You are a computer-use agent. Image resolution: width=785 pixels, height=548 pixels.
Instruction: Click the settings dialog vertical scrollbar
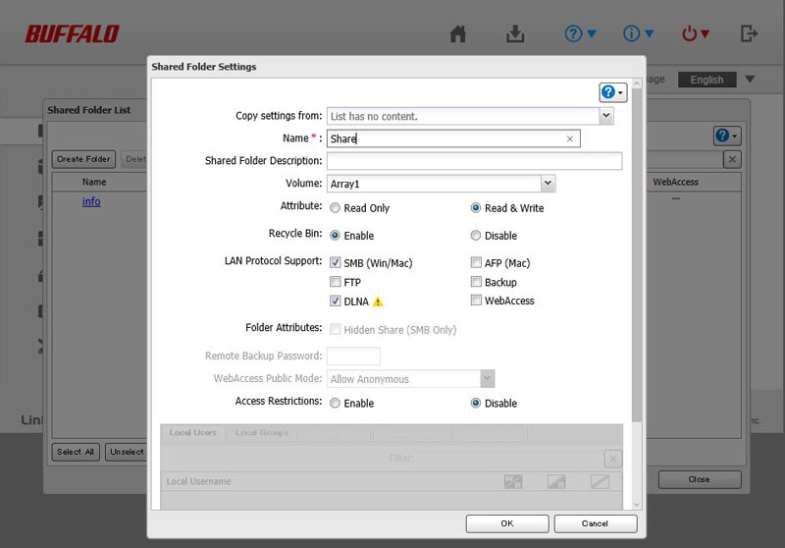(636, 255)
